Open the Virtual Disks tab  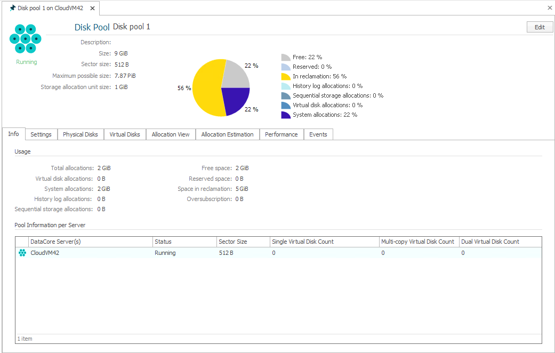tap(124, 134)
